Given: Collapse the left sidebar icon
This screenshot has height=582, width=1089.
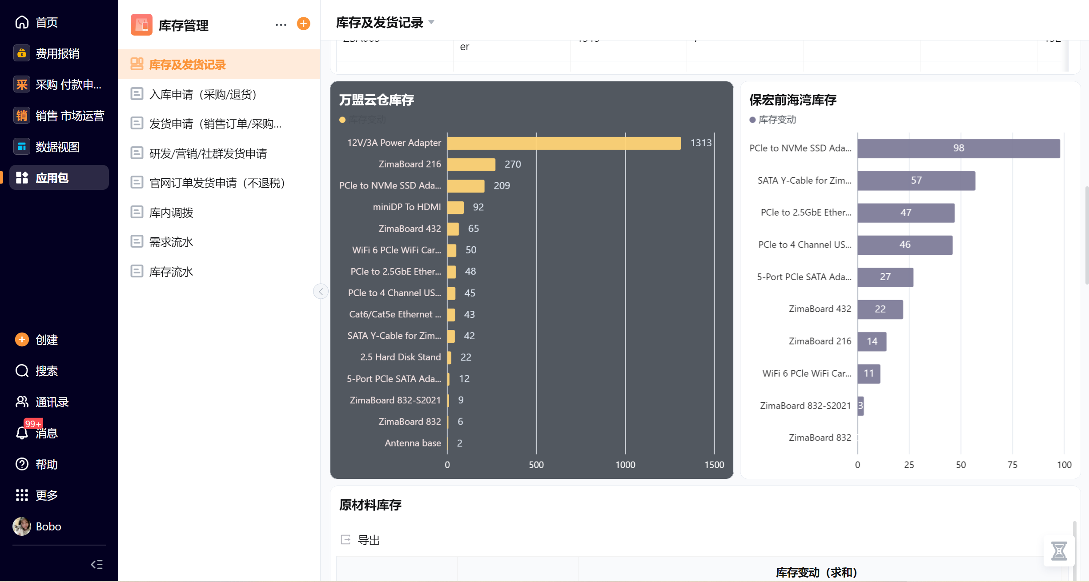Looking at the screenshot, I should (x=96, y=565).
